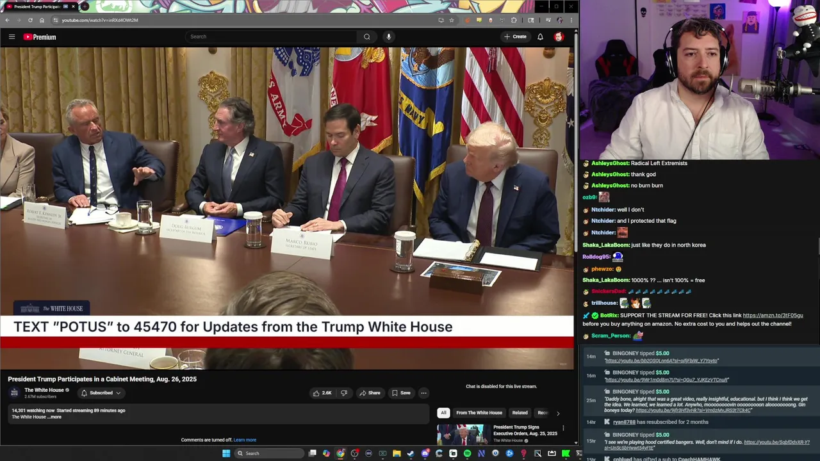Switch to the President Trump Participates browser tab
This screenshot has height=461, width=820.
pyautogui.click(x=38, y=6)
